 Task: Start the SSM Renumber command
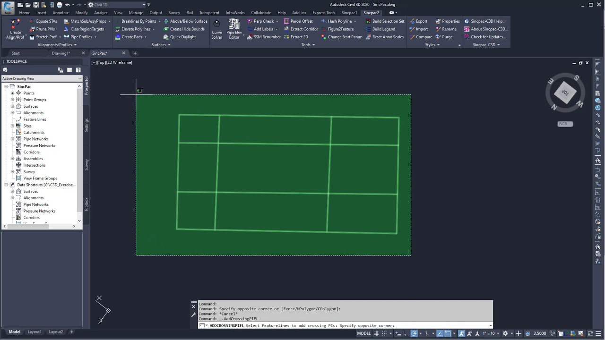(264, 37)
